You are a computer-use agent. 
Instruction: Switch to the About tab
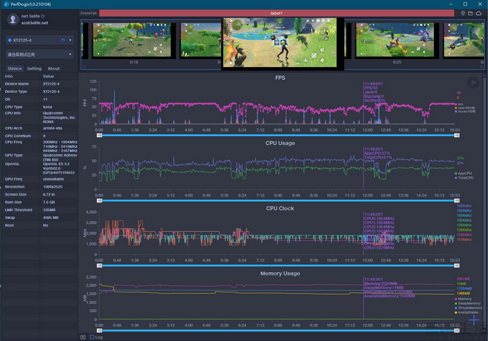tap(54, 68)
